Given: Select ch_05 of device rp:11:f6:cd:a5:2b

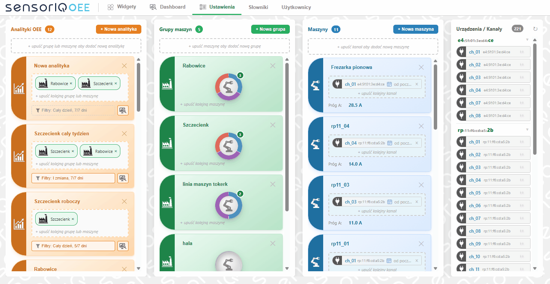Looking at the screenshot, I should tap(493, 193).
